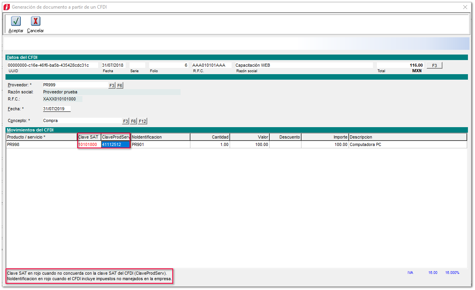Select the highlighted cell 41112512
Screen dimensions: 475x290
click(x=116, y=144)
